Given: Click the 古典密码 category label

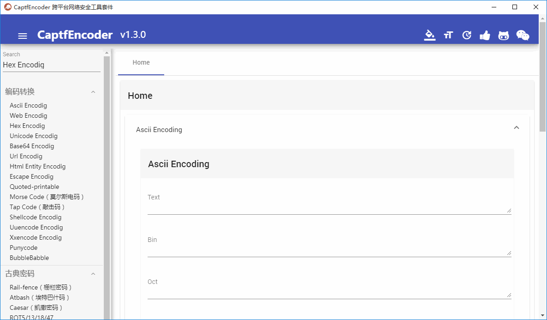Looking at the screenshot, I should [20, 273].
